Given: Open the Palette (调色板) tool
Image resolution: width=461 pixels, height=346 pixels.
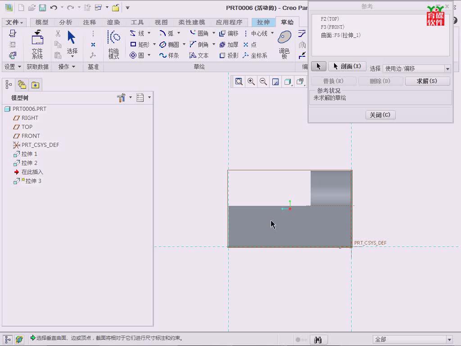Looking at the screenshot, I should pos(285,45).
